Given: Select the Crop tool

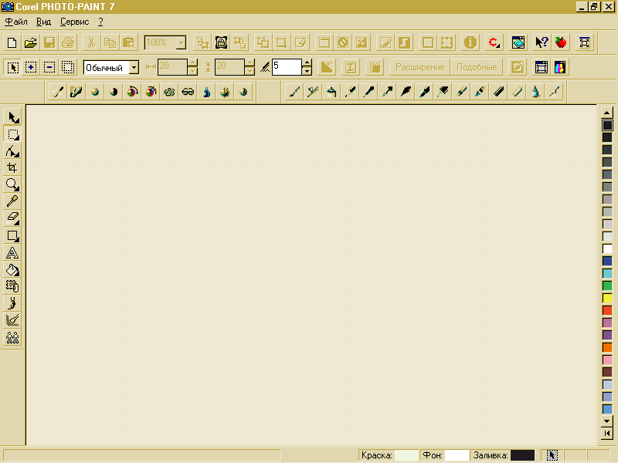Looking at the screenshot, I should (12, 167).
